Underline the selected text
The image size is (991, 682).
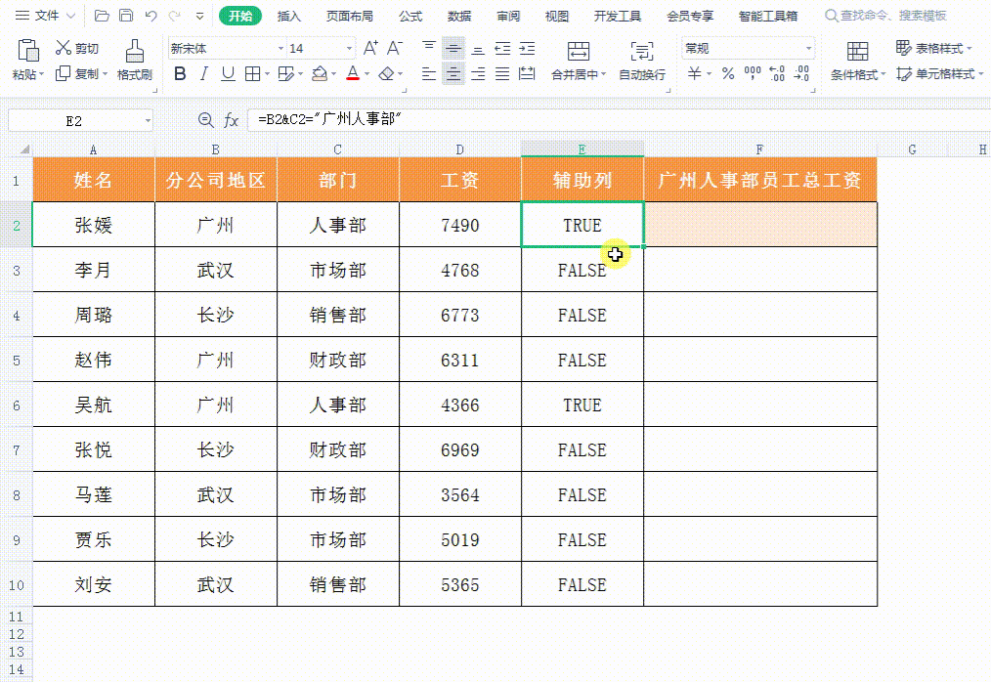click(x=228, y=73)
